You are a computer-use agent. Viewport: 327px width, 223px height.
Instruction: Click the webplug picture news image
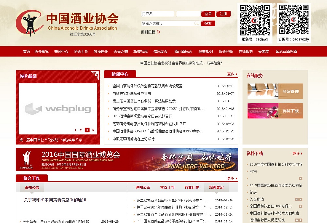(58, 109)
